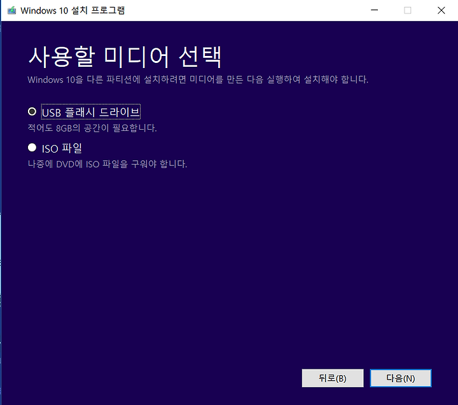Click the text 적어도 8GB의 공간이 필요합니다.
This screenshot has height=405, width=458.
(92, 128)
